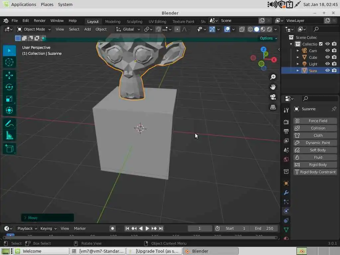Enable Soft Body physics
The image size is (340, 255).
pyautogui.click(x=315, y=150)
